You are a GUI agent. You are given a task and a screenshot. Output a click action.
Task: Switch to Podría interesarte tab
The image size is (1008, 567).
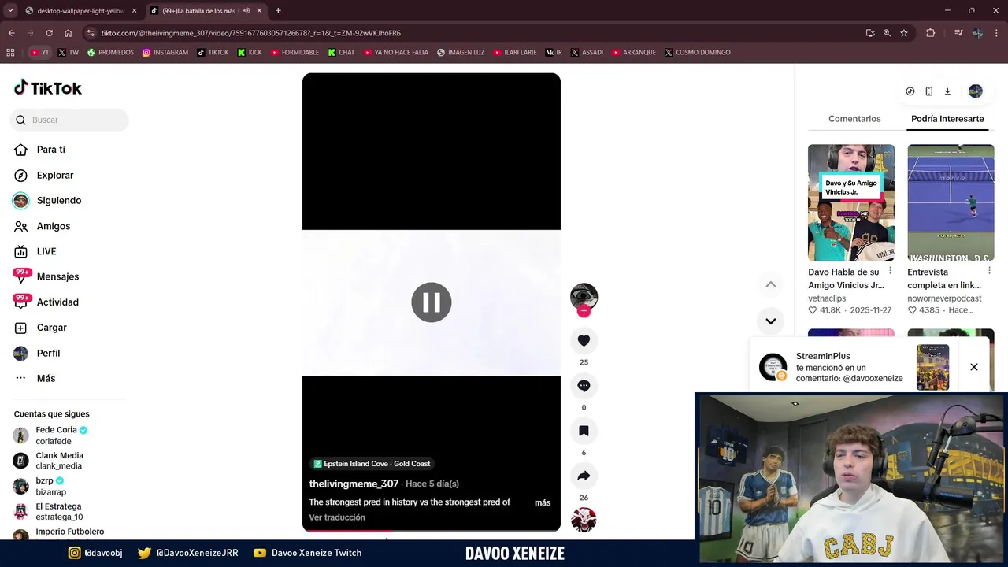pyautogui.click(x=947, y=119)
